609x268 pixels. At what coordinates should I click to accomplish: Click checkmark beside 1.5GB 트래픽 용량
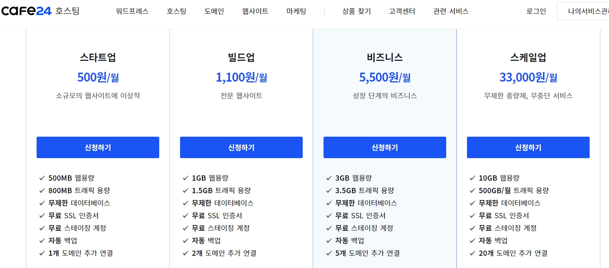click(185, 190)
